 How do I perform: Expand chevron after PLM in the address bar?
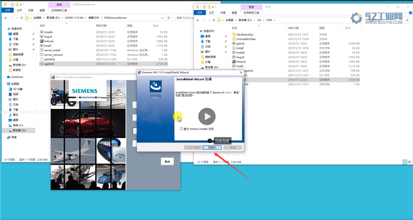(x=274, y=20)
